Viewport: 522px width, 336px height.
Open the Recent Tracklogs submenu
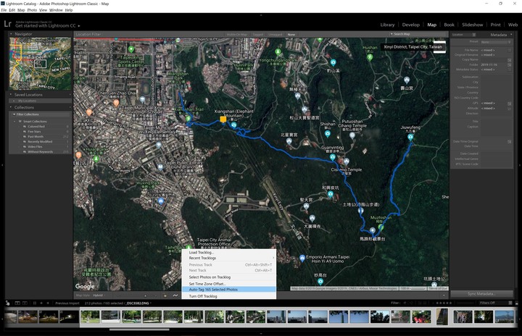pyautogui.click(x=228, y=258)
